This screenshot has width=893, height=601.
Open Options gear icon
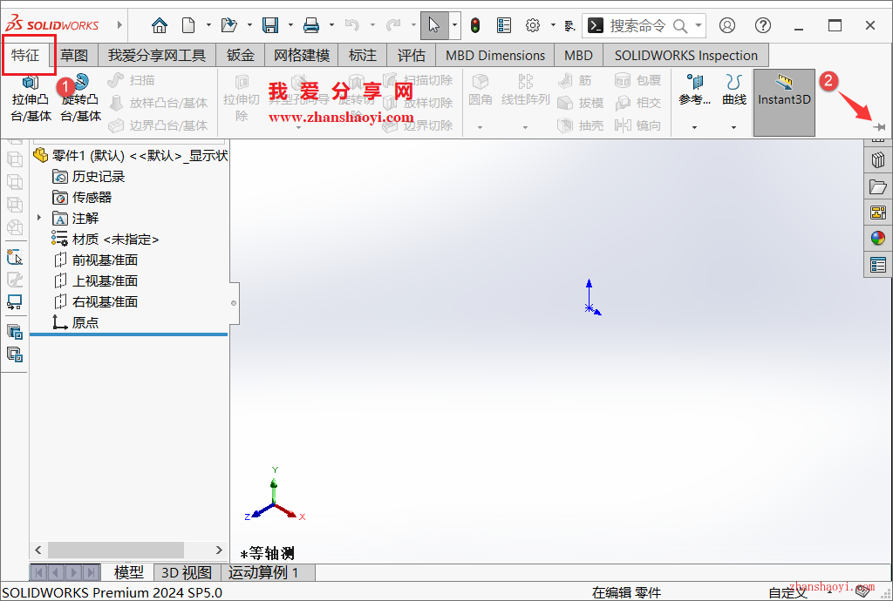pyautogui.click(x=533, y=25)
